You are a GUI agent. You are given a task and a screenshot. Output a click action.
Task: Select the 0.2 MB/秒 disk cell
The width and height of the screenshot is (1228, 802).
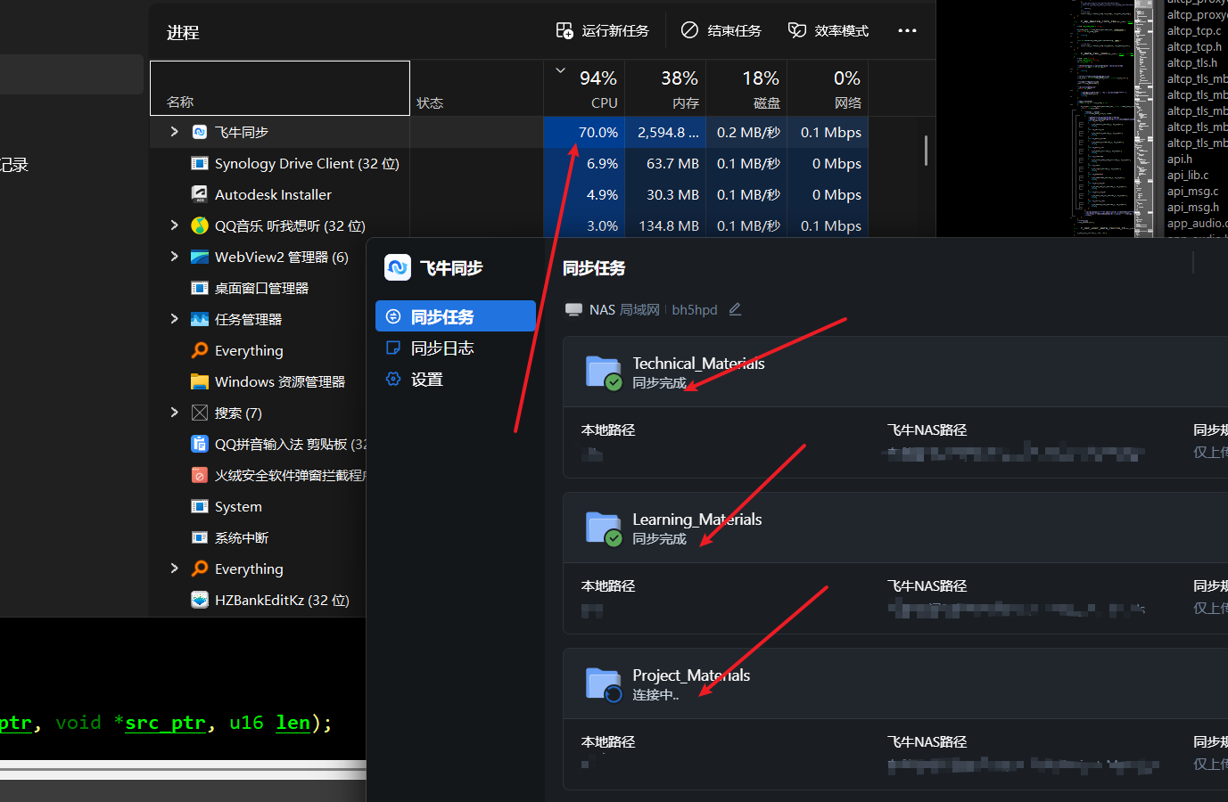746,132
